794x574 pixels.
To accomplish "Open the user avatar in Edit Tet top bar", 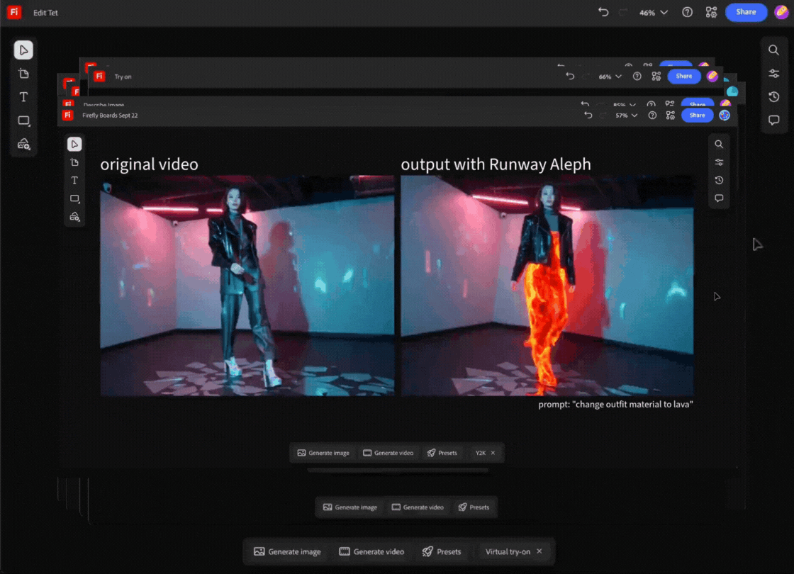I will tap(782, 12).
